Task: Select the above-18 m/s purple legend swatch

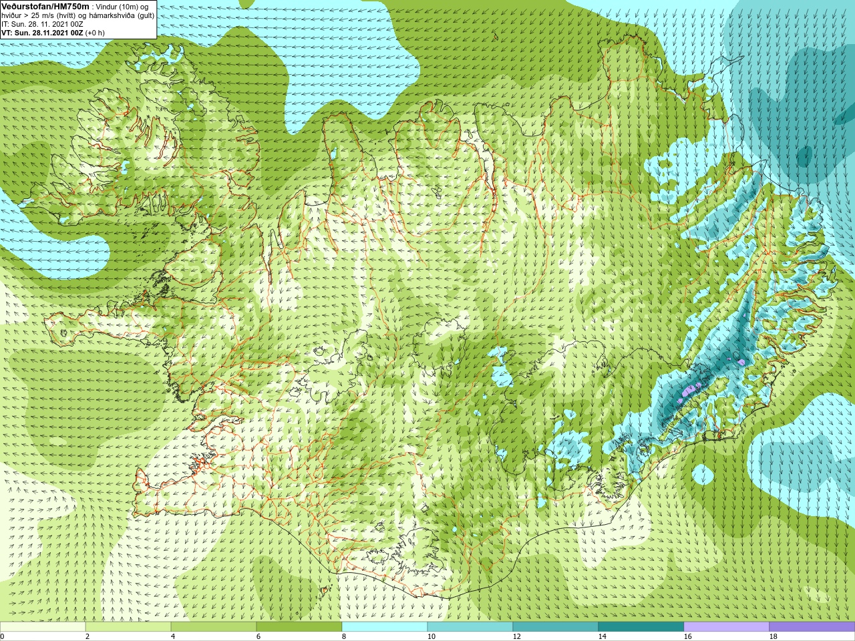Action: pyautogui.click(x=812, y=627)
